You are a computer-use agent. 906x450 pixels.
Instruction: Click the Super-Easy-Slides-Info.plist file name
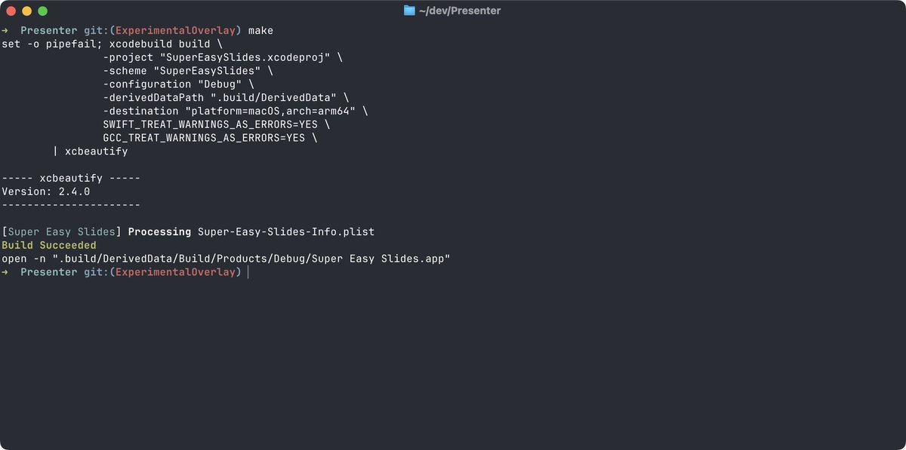click(x=285, y=231)
